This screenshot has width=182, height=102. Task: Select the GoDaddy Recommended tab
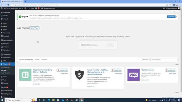point(26,59)
